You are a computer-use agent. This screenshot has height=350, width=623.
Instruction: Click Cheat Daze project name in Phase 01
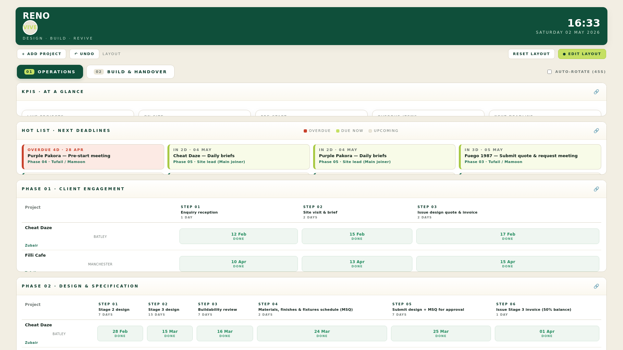point(38,228)
